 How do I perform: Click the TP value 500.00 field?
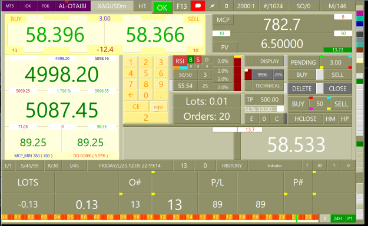click(x=270, y=100)
